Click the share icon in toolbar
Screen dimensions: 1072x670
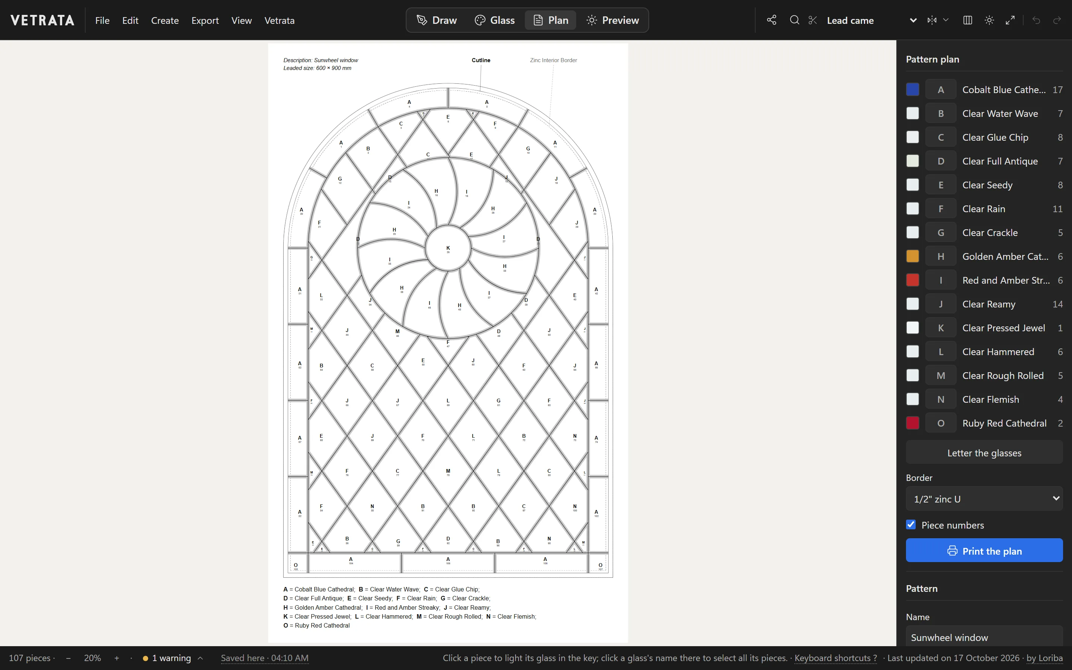(772, 20)
